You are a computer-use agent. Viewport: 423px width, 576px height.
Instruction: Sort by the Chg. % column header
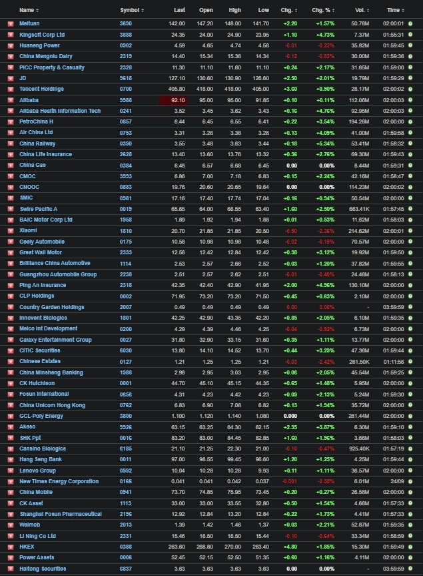(x=323, y=10)
